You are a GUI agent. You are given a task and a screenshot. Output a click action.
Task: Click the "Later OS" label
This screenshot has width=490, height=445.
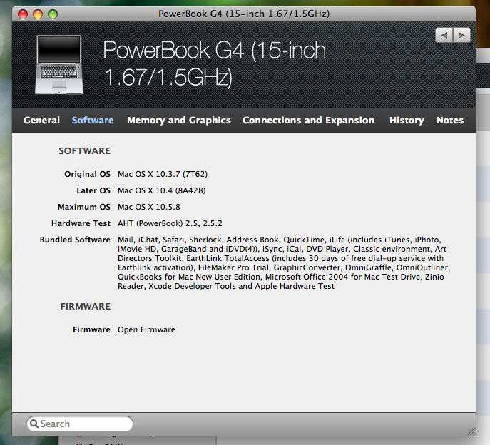click(93, 190)
